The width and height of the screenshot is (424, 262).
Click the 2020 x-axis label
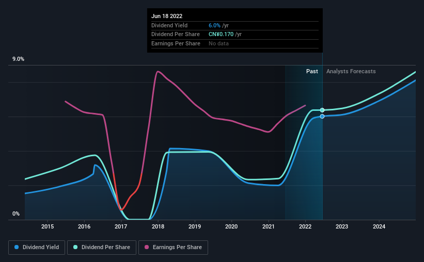(231, 226)
